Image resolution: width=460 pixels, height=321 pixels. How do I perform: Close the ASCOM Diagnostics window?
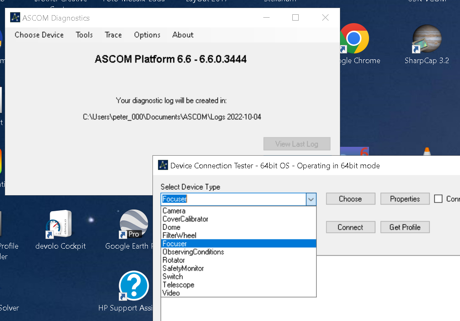[x=325, y=18]
